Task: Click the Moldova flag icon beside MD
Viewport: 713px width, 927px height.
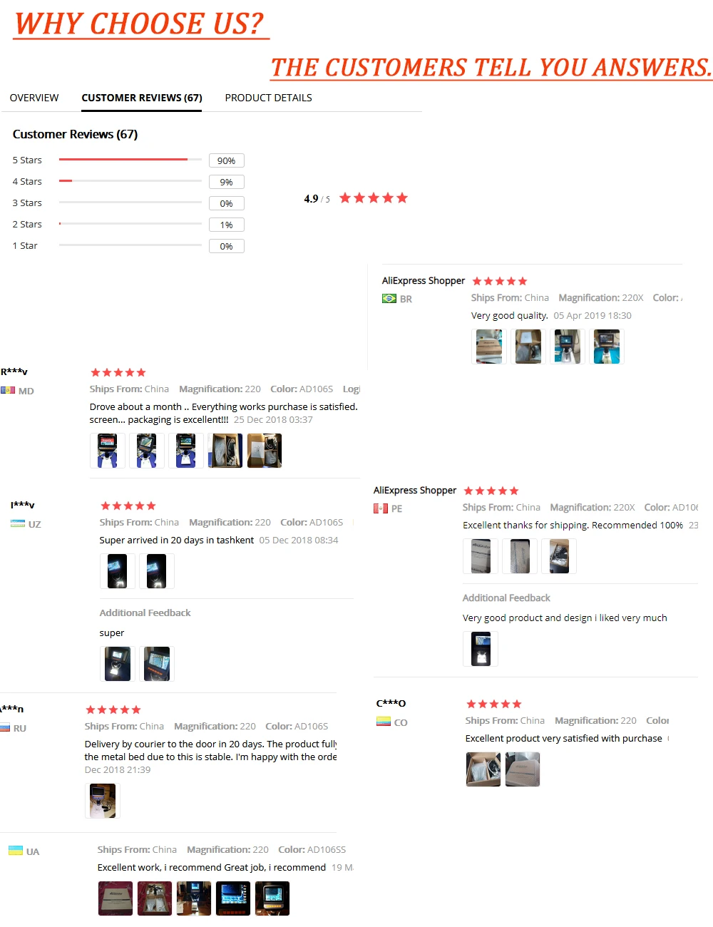Action: (x=8, y=391)
